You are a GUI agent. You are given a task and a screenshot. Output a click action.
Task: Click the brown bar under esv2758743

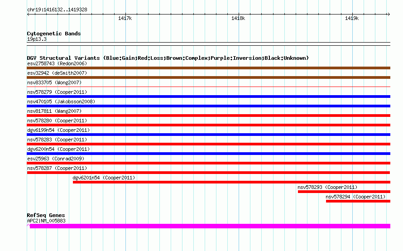point(208,68)
